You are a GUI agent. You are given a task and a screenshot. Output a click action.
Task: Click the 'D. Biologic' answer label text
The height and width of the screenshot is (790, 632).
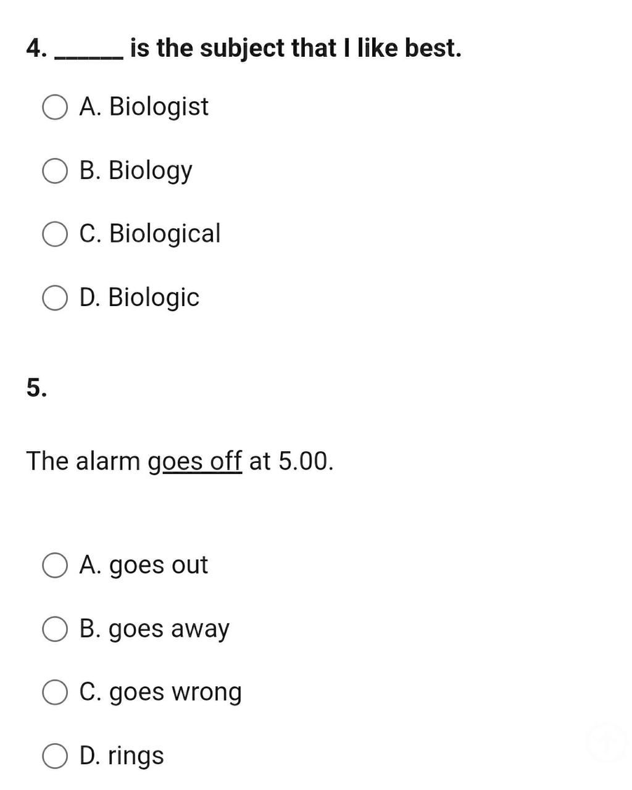point(139,297)
